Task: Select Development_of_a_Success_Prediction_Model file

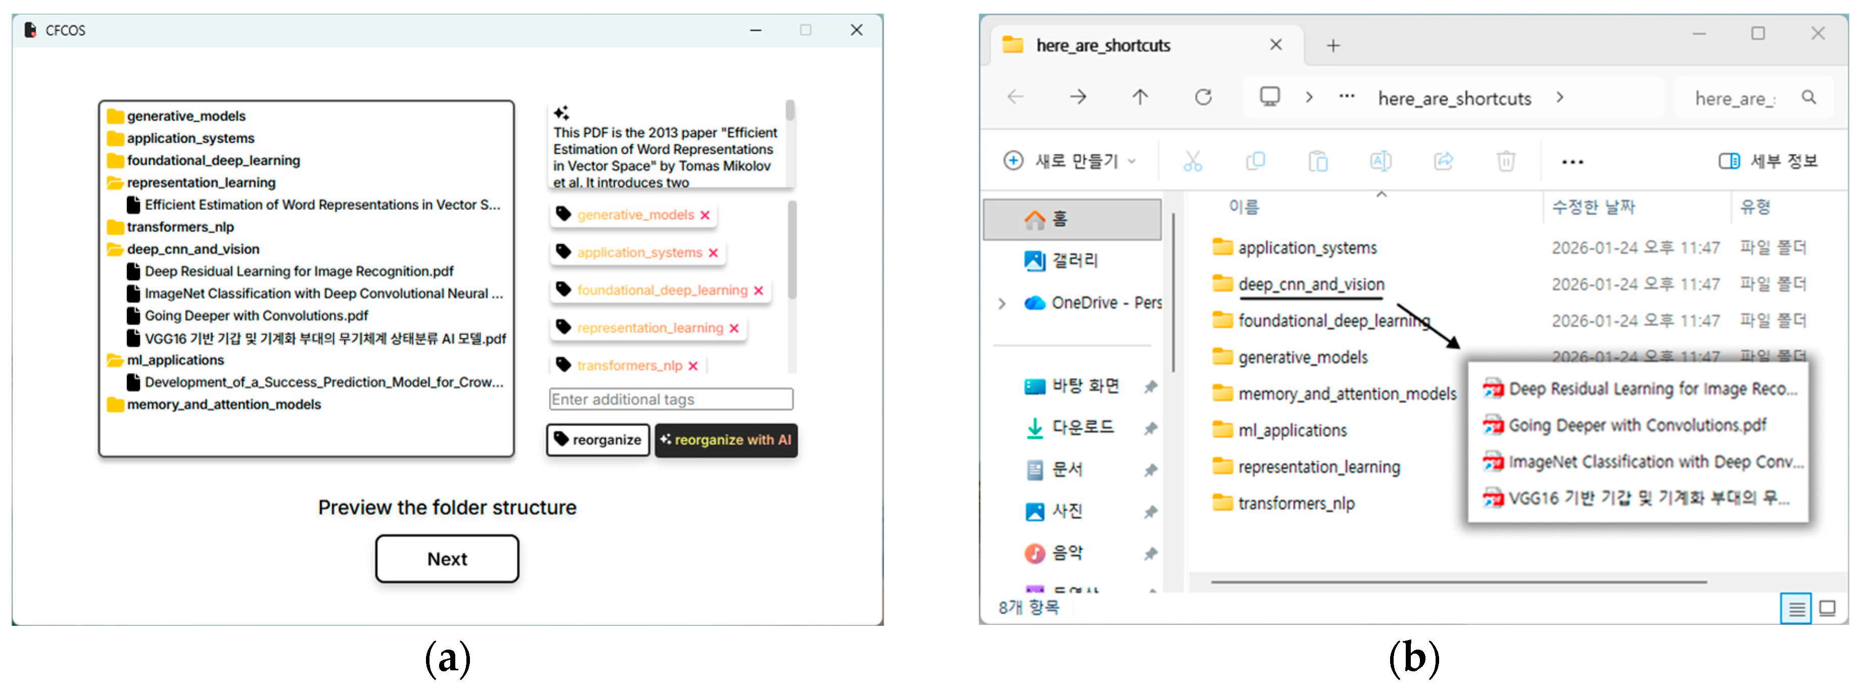Action: tap(315, 383)
